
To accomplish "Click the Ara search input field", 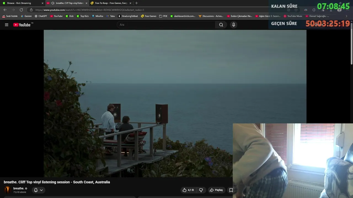I will click(x=166, y=25).
